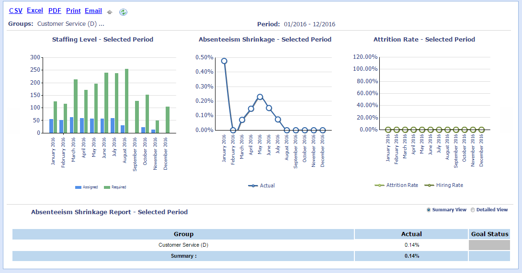Click the gray up arrow icon
The height and width of the screenshot is (273, 522).
(110, 12)
